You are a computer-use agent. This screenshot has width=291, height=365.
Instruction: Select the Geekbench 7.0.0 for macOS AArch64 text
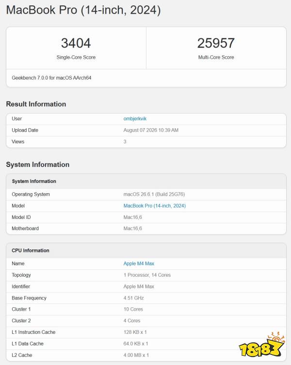pos(51,78)
